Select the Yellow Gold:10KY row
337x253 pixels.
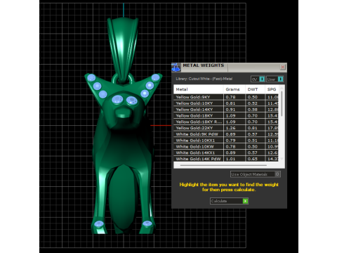click(x=226, y=103)
